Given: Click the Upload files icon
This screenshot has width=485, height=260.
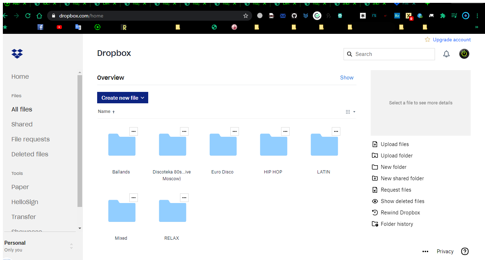Looking at the screenshot, I should pos(375,144).
